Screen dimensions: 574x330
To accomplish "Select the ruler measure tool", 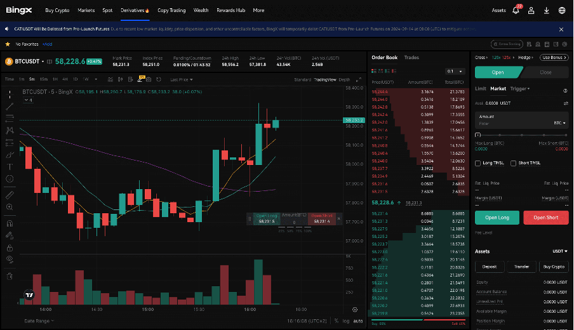I will click(x=10, y=195).
